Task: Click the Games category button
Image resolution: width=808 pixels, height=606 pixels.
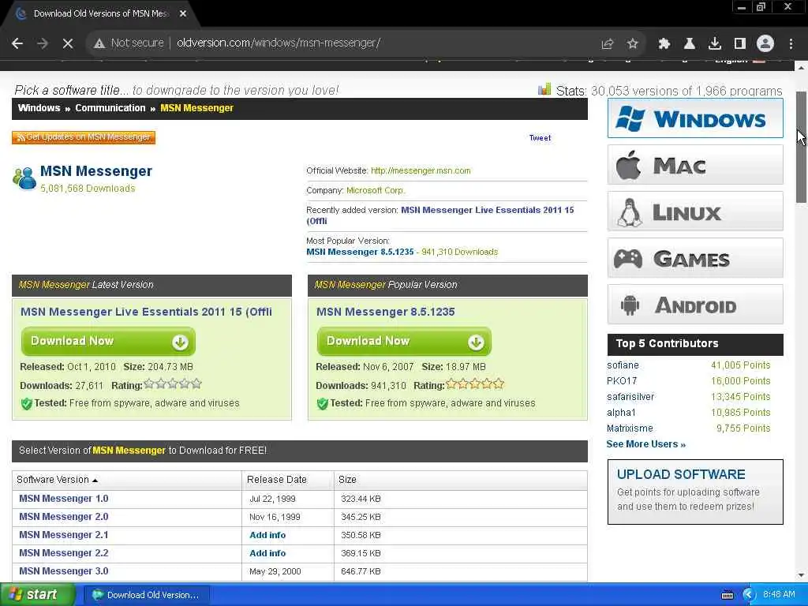Action: tap(695, 258)
